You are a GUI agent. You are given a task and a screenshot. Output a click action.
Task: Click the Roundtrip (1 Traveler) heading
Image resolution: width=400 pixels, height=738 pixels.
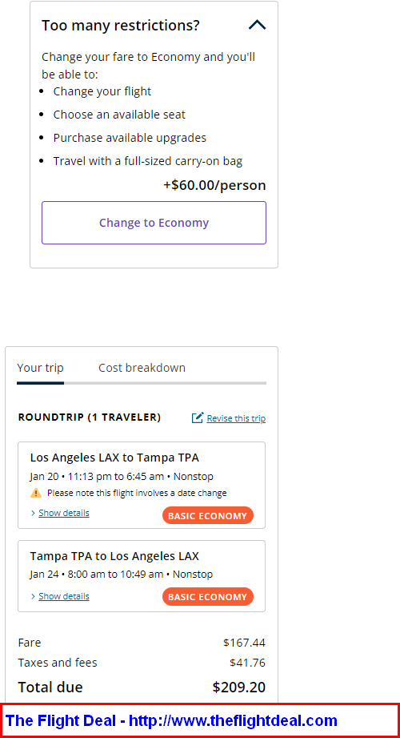tap(90, 417)
